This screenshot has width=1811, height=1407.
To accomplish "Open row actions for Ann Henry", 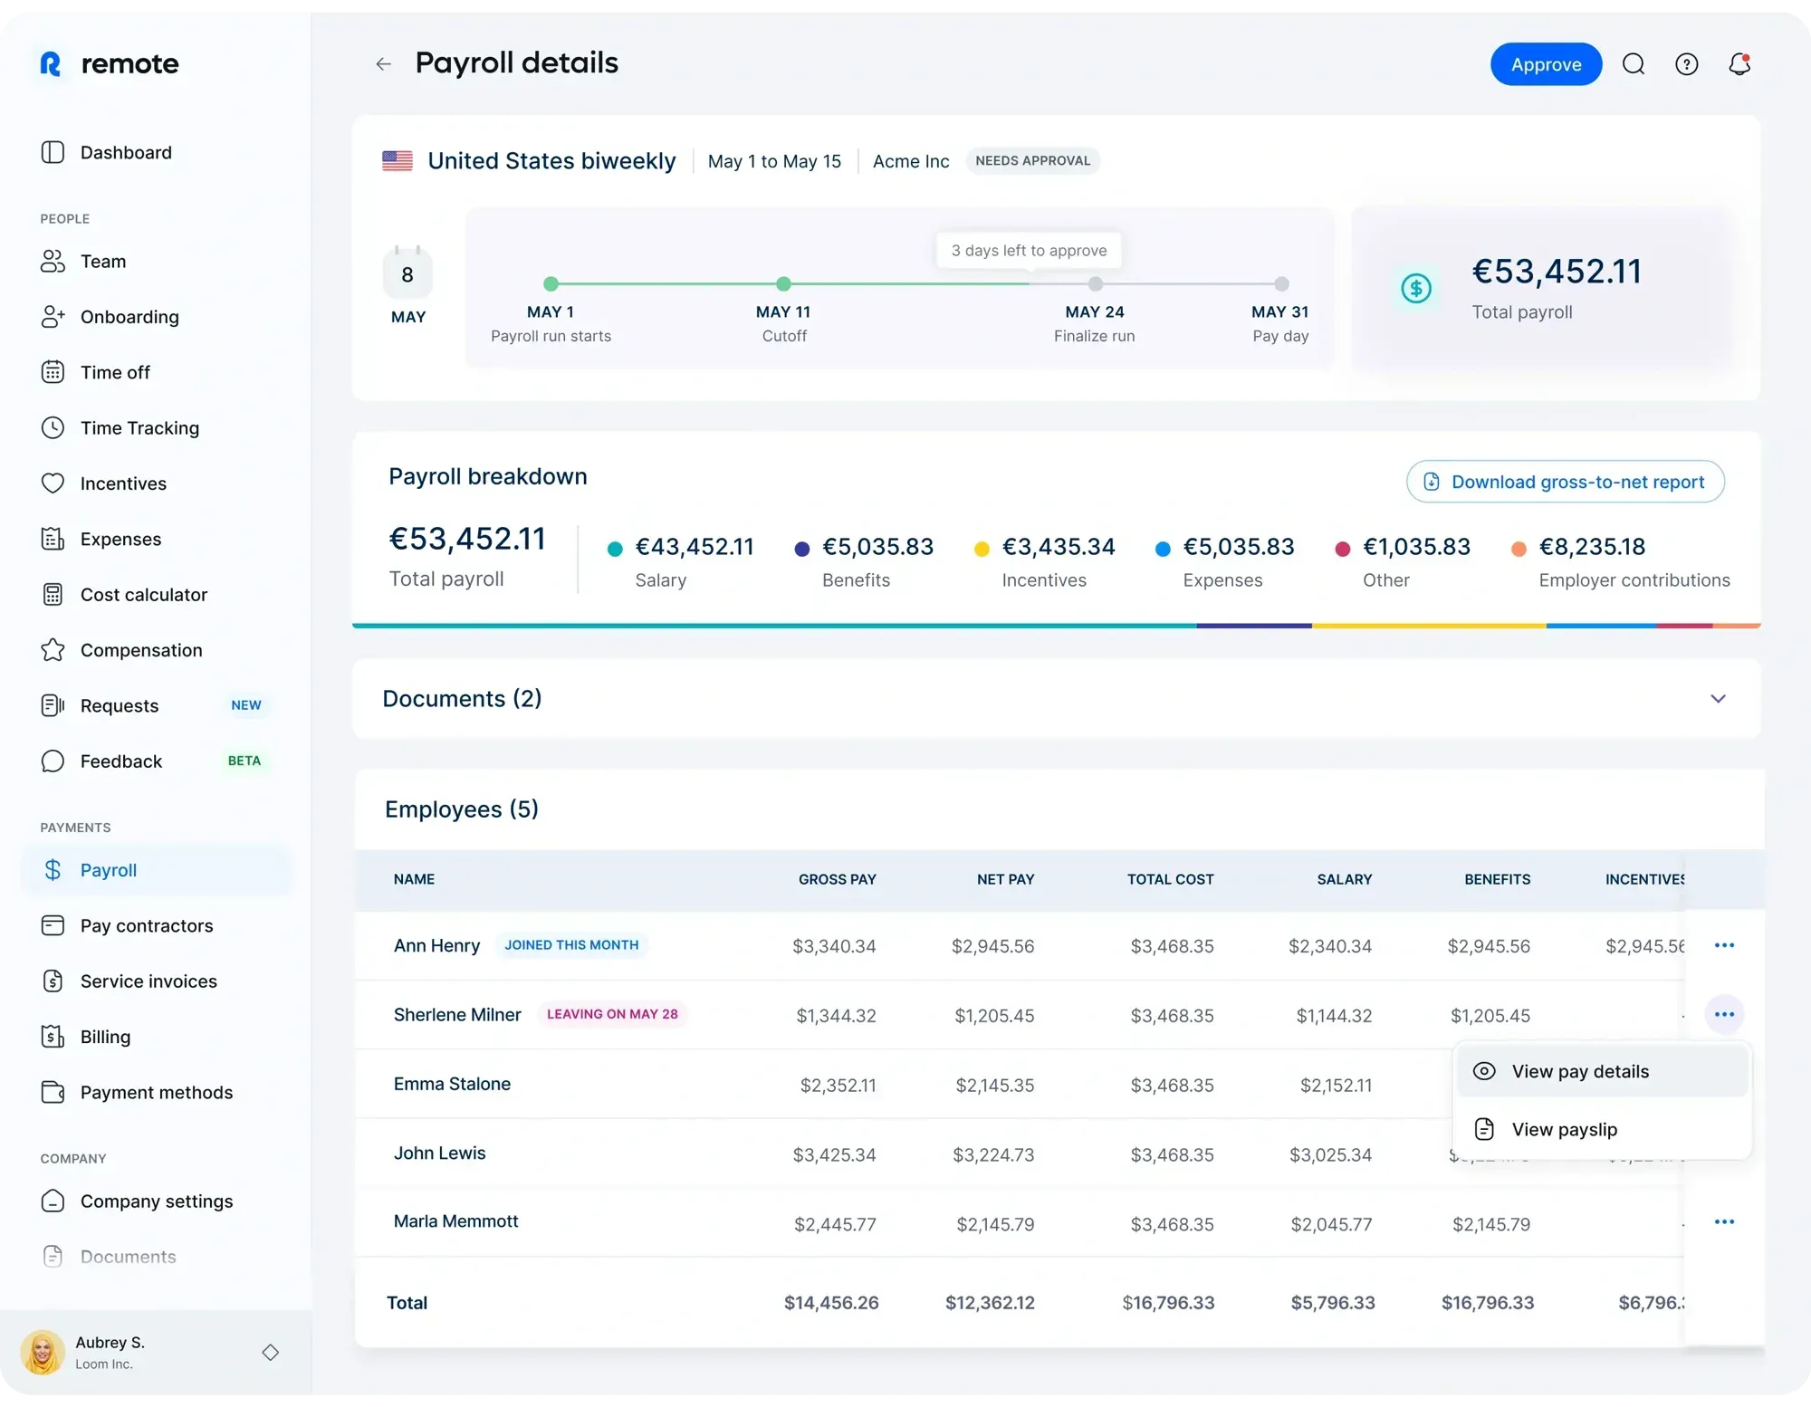I will [1724, 944].
